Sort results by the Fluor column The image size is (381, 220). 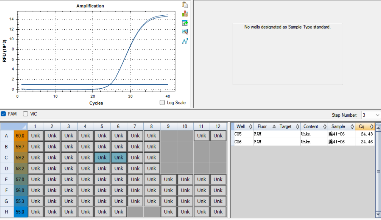(265, 126)
